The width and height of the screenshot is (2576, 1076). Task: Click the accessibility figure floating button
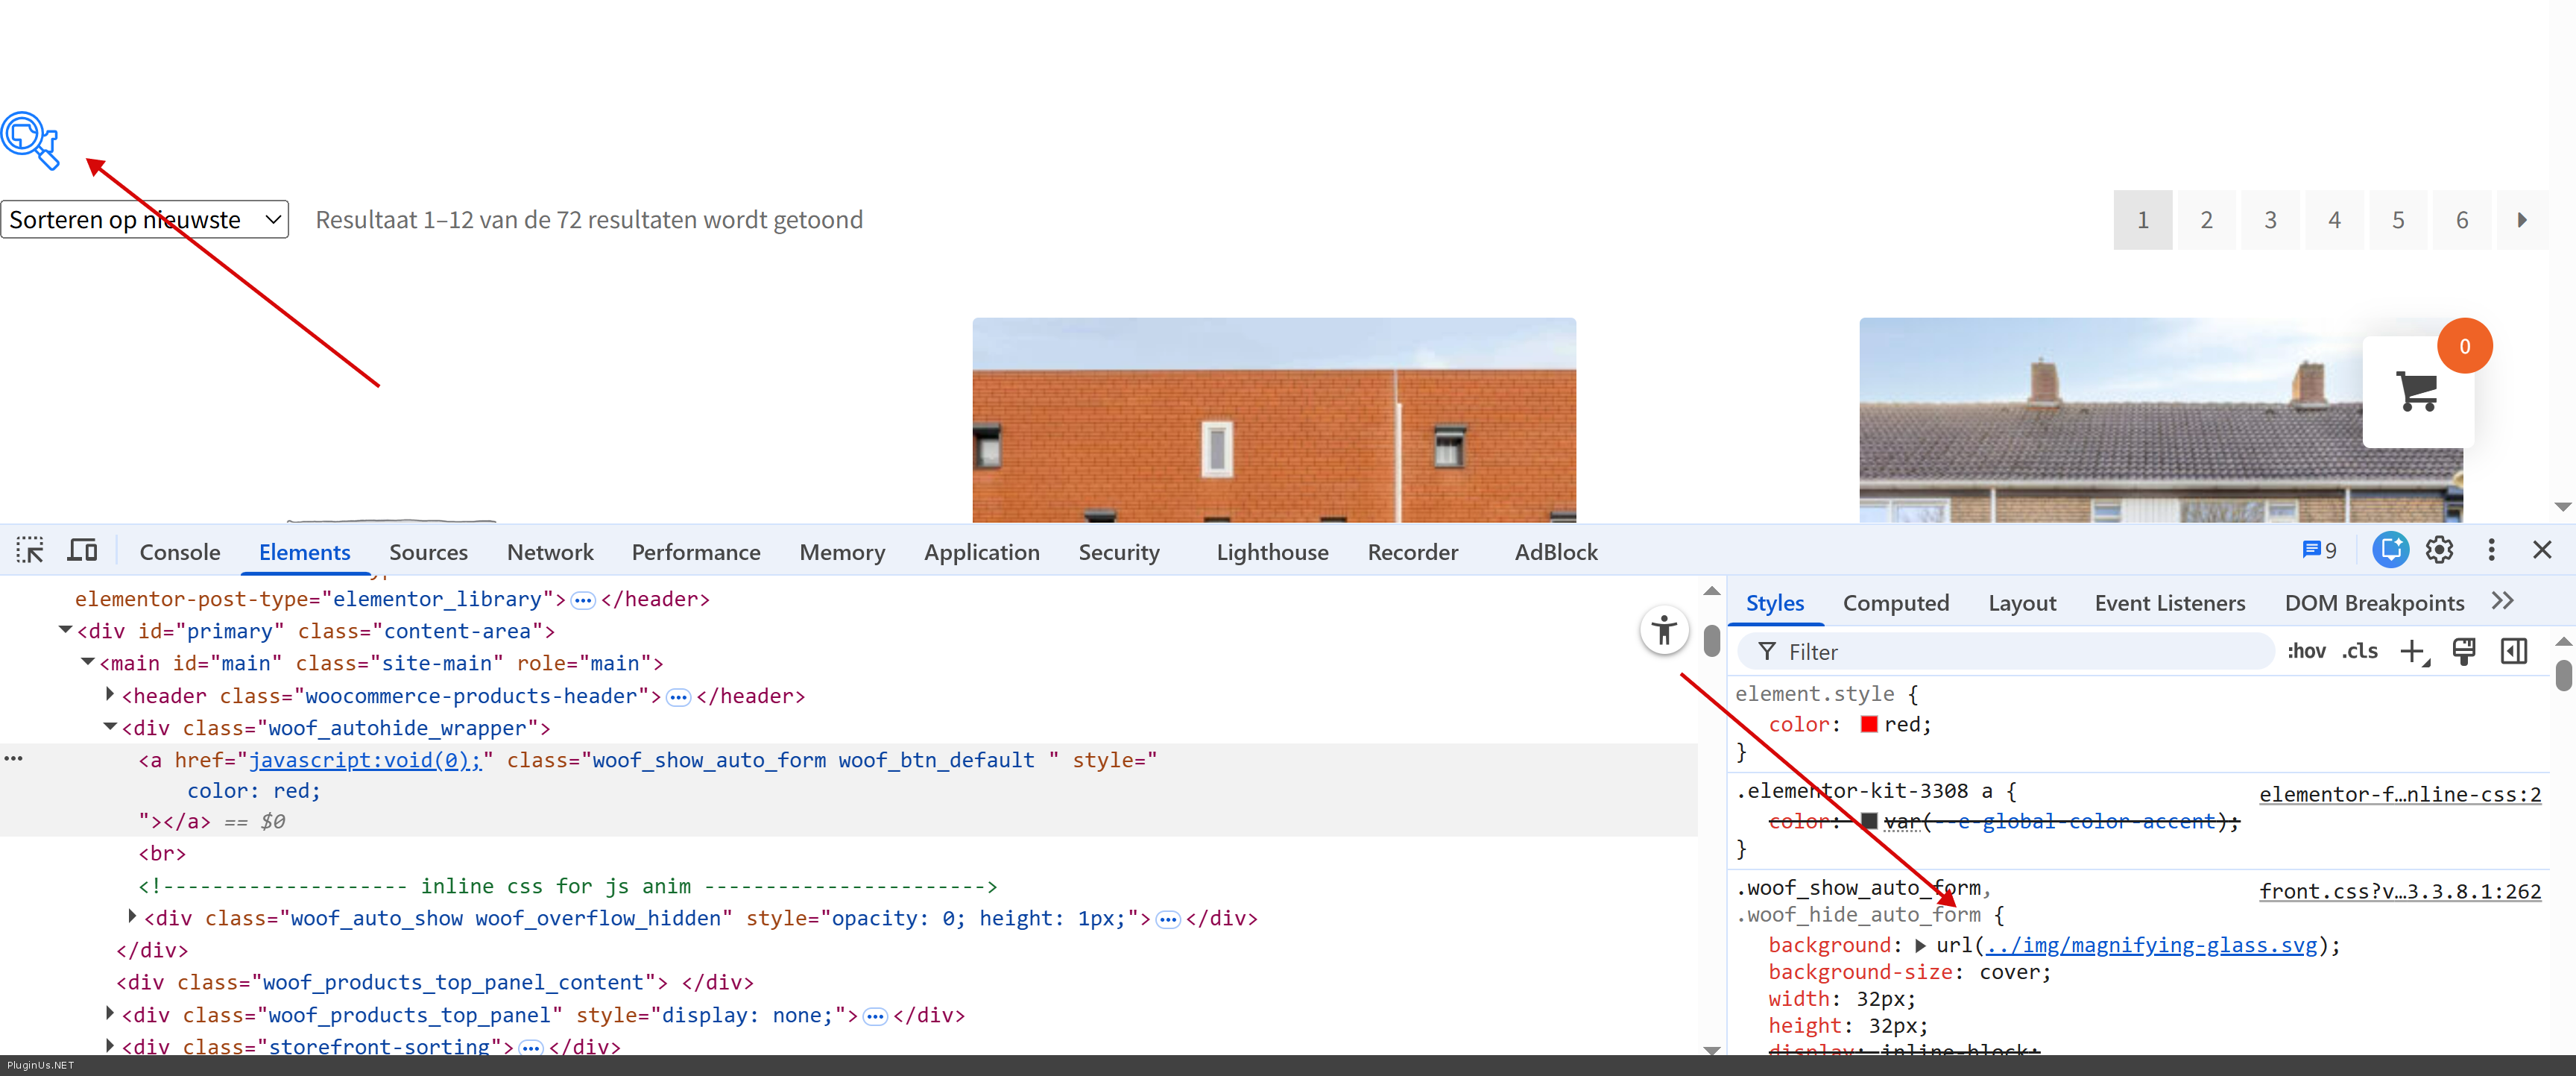1664,630
